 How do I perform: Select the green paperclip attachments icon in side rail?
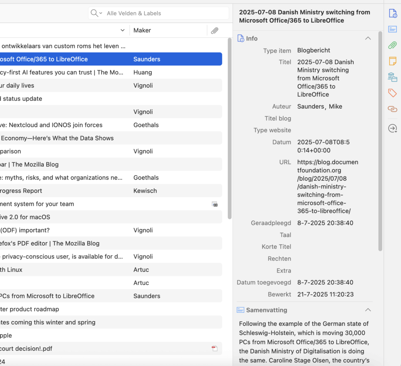pos(392,45)
